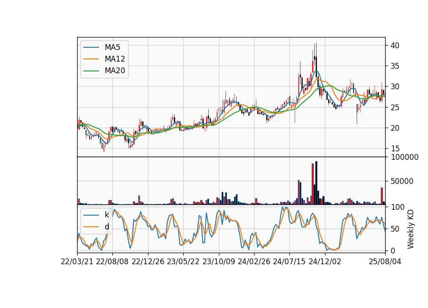This screenshot has width=428, height=308.
Task: Click the volume axis value 50000
Action: (x=402, y=181)
